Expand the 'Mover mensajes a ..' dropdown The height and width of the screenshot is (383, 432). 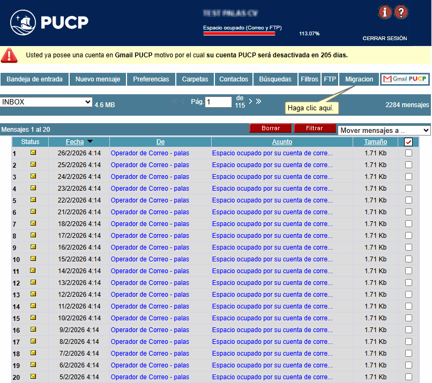(384, 130)
